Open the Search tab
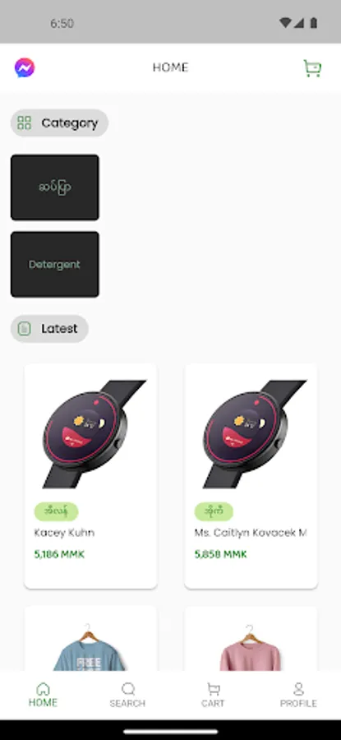The width and height of the screenshot is (341, 740). pyautogui.click(x=128, y=695)
